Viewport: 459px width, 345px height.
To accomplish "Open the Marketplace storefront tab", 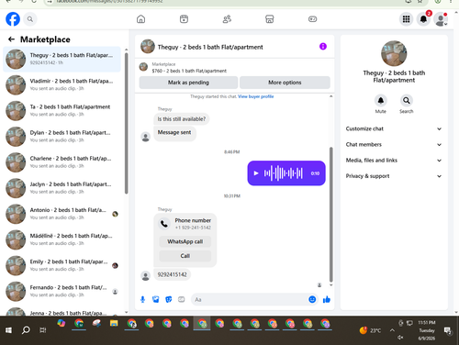I will coord(270,19).
